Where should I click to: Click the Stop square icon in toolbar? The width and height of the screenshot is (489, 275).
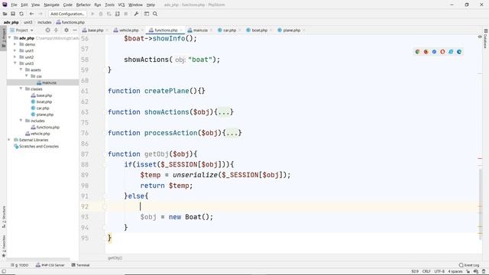coord(126,14)
